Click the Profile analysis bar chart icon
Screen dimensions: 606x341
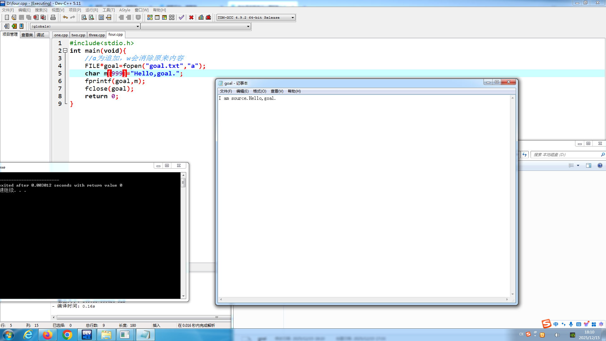pyautogui.click(x=201, y=17)
